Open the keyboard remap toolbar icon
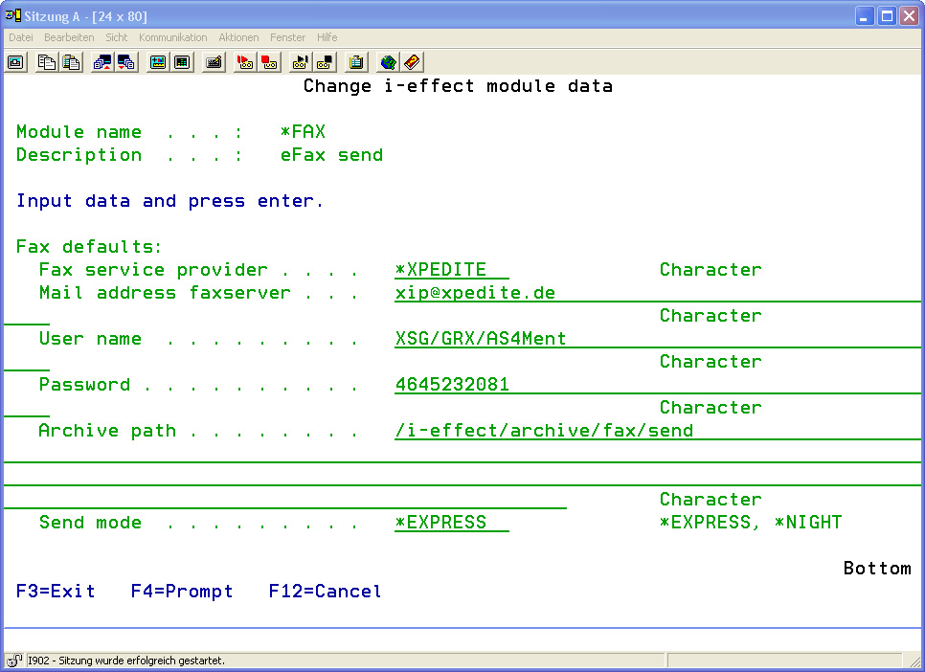Viewport: 925px width, 672px height. click(214, 62)
